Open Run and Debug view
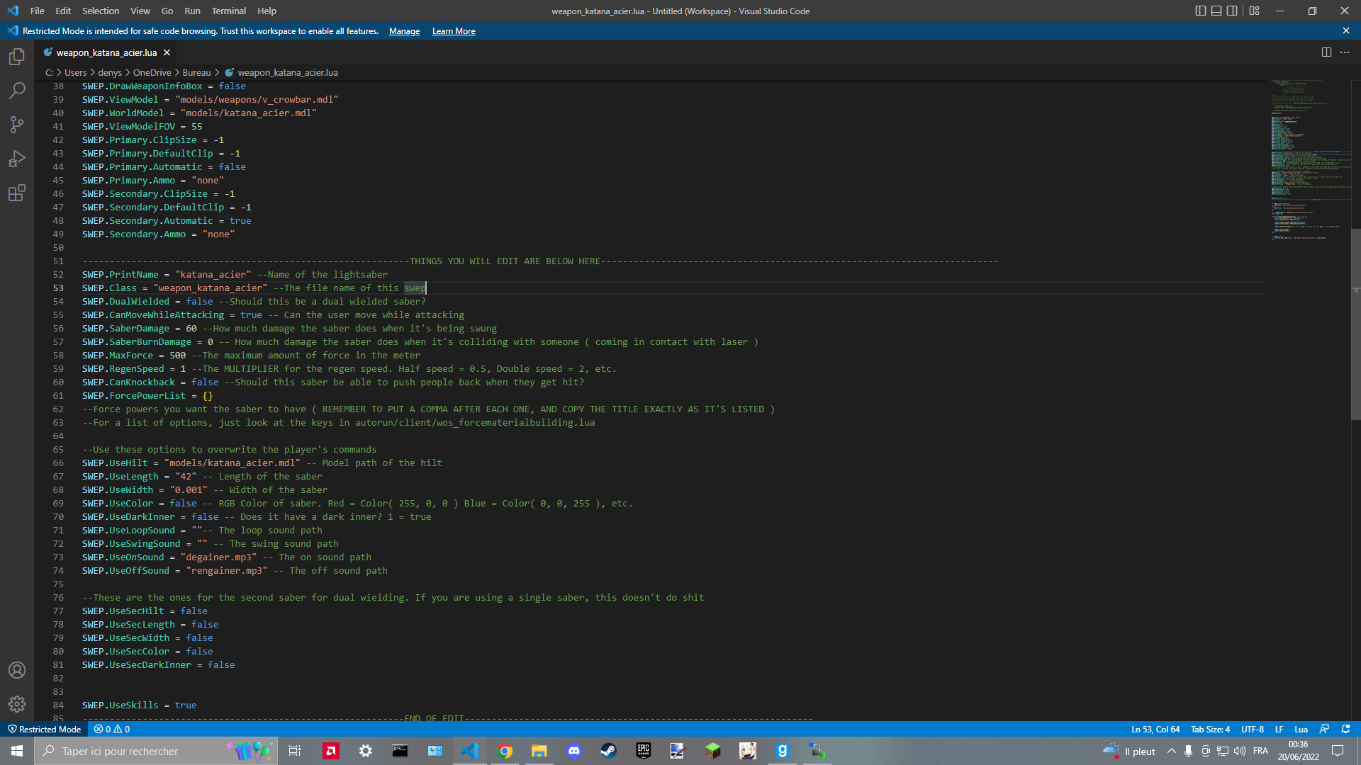The width and height of the screenshot is (1361, 765). point(17,159)
